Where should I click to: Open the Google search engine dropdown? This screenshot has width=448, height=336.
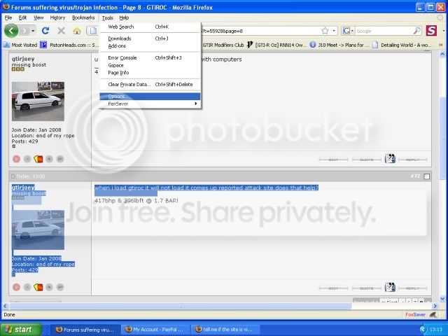click(x=349, y=31)
